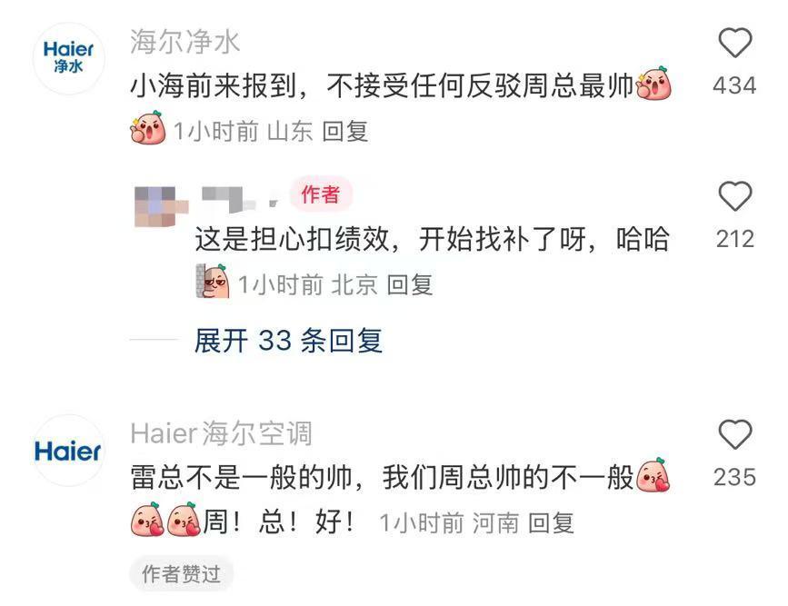Open the Haier海尔空调 username link
The height and width of the screenshot is (606, 788).
click(x=221, y=433)
